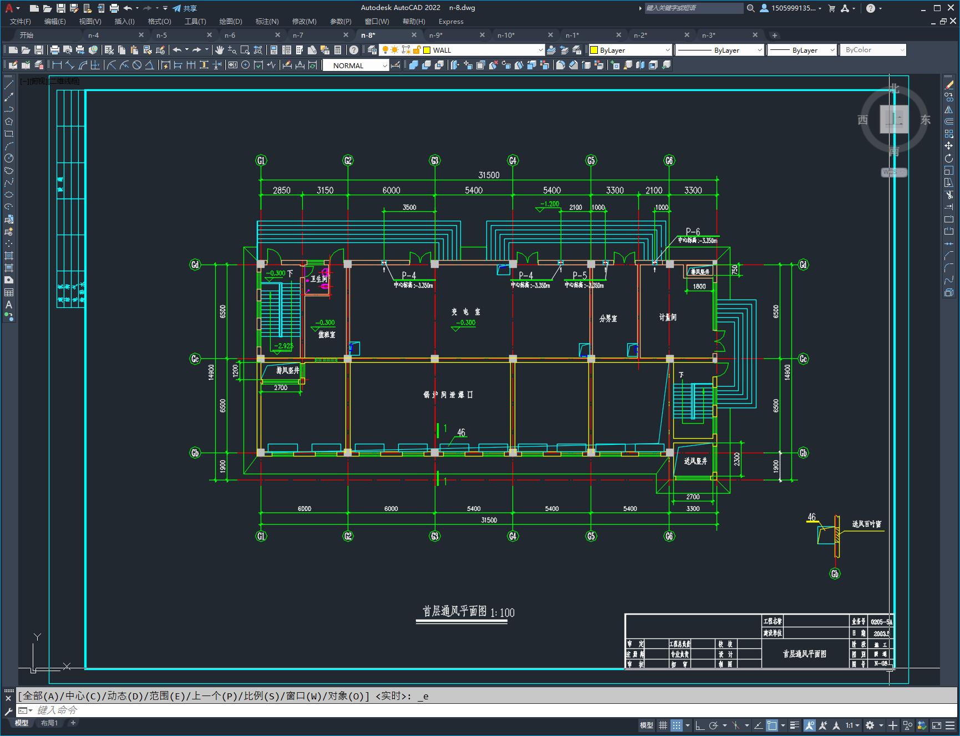Open the 绘图(D) menu
Screen dimensions: 960x736
click(x=231, y=21)
